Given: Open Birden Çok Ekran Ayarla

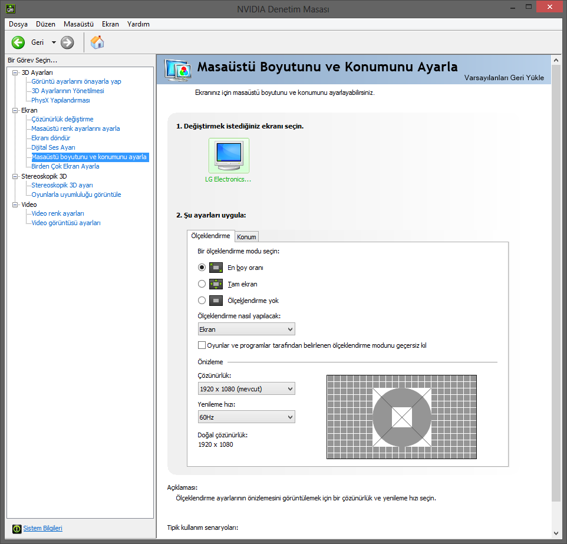Looking at the screenshot, I should (x=65, y=166).
